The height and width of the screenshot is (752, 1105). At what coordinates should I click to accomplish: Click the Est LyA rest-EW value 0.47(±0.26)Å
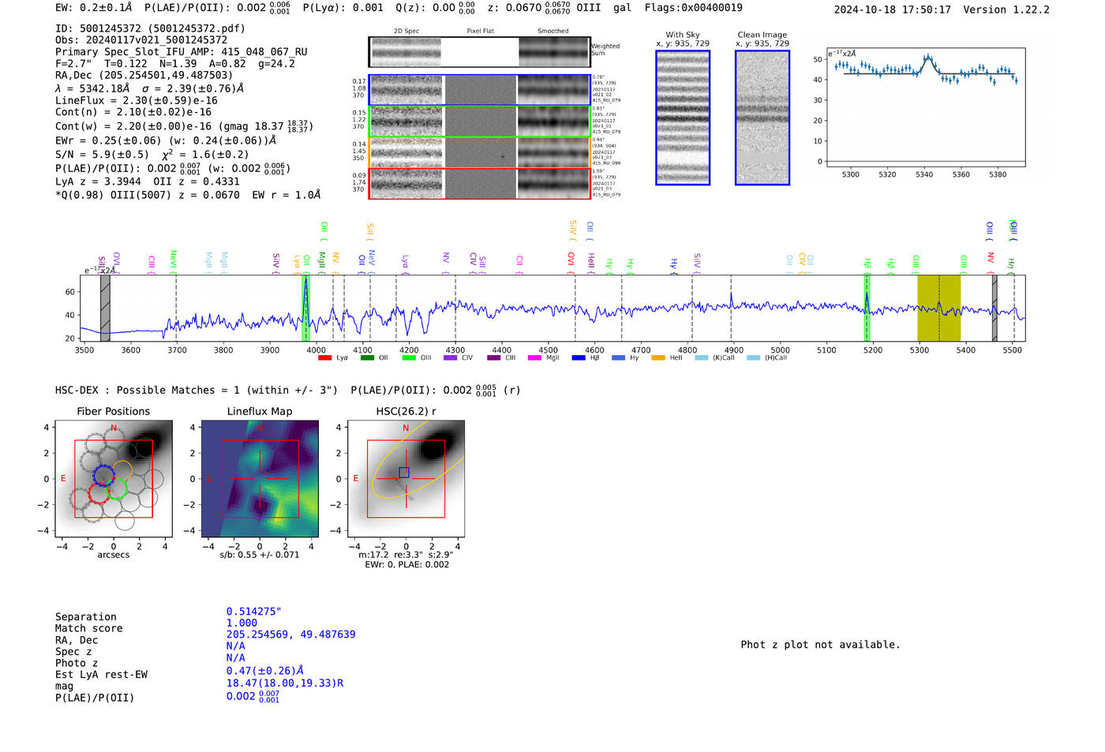tap(265, 671)
